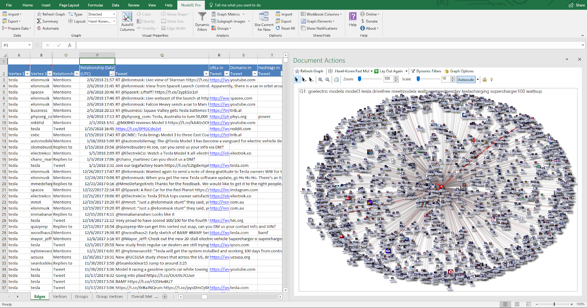Click Autofill Columns

click(127, 22)
